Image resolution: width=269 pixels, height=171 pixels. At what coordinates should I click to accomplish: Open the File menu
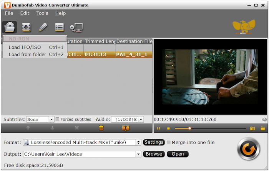(x=9, y=13)
